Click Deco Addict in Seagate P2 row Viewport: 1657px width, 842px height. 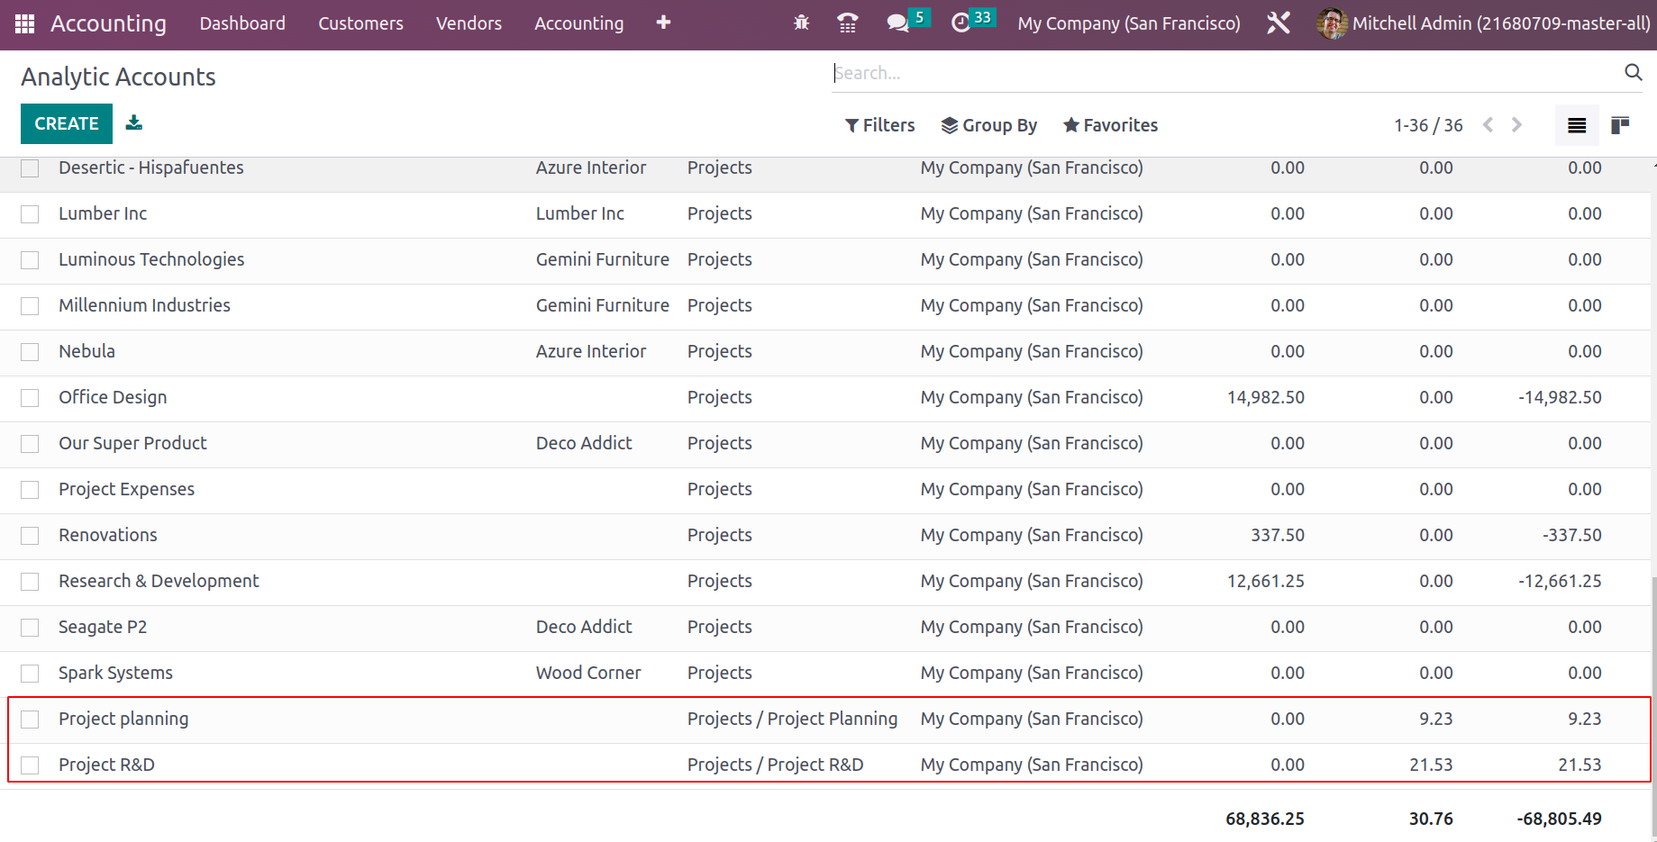(584, 627)
